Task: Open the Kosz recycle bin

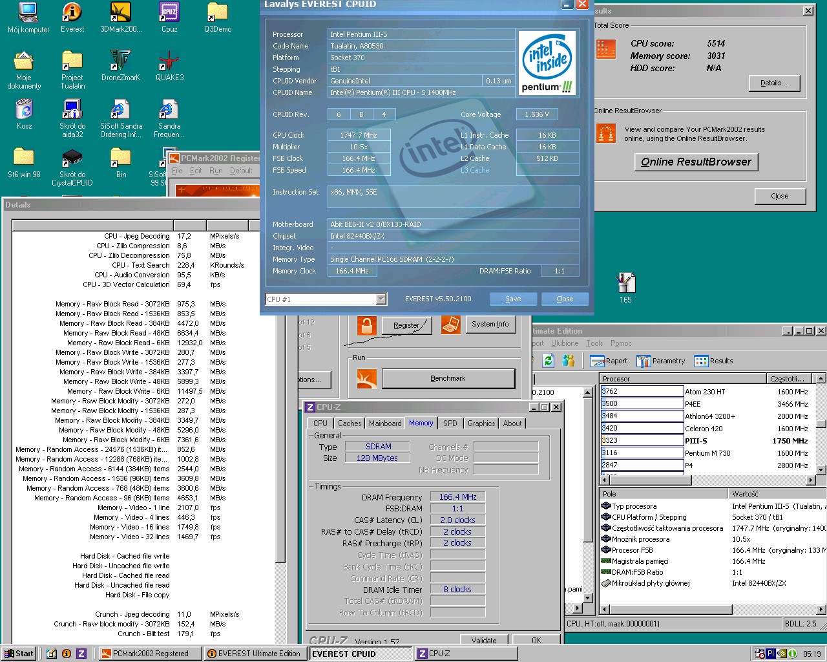Action: [x=24, y=114]
